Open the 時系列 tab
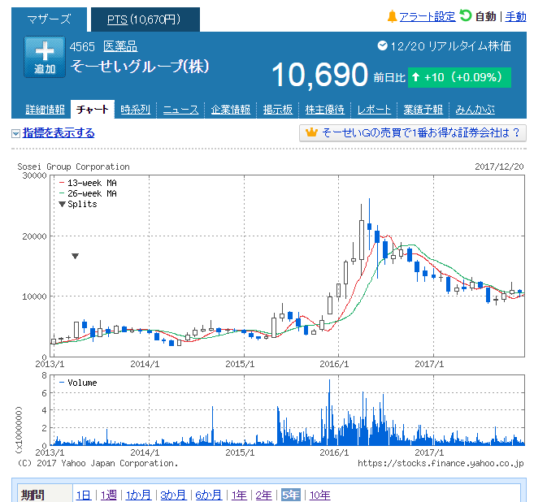The height and width of the screenshot is (502, 534). (135, 109)
